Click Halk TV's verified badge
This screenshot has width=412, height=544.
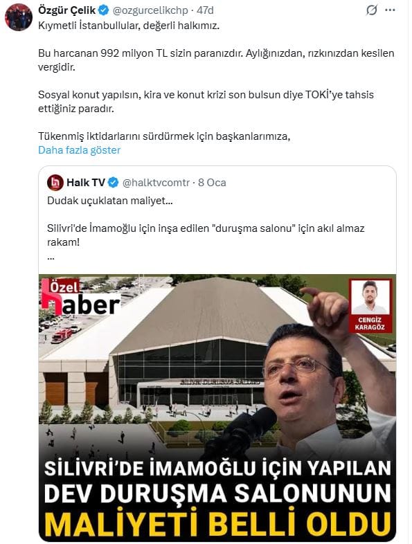point(113,183)
